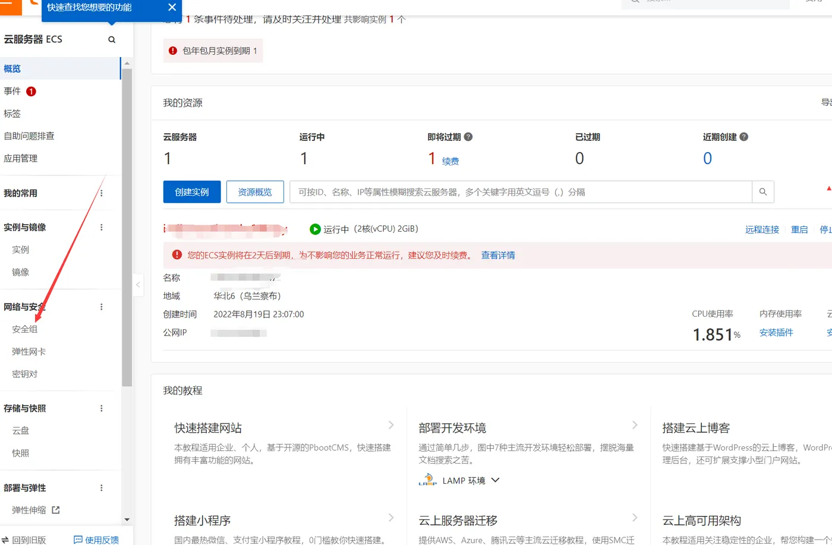Focus the ECS instance search field
This screenshot has width=832, height=545.
[x=521, y=192]
